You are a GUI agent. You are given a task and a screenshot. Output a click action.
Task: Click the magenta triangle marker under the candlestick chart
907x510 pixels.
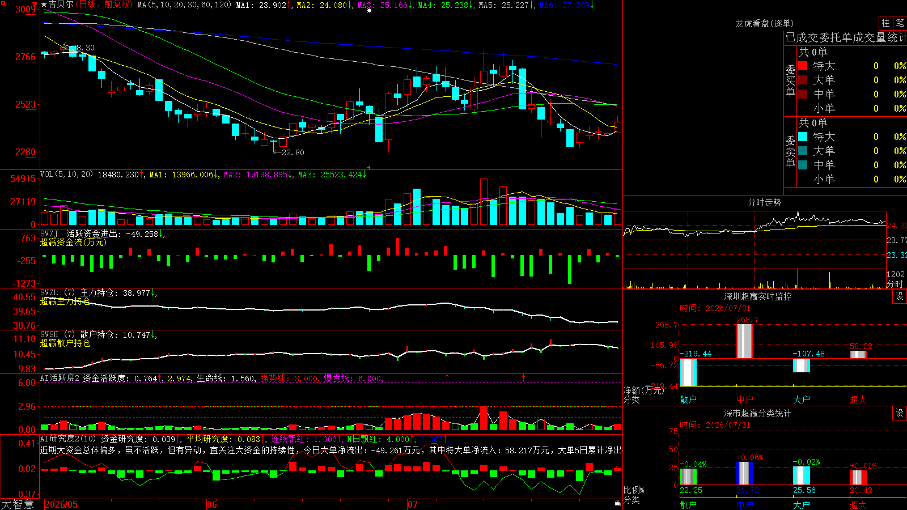(368, 167)
